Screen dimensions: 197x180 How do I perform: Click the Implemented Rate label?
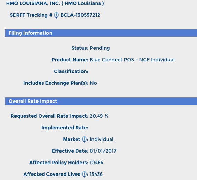coord(65,128)
